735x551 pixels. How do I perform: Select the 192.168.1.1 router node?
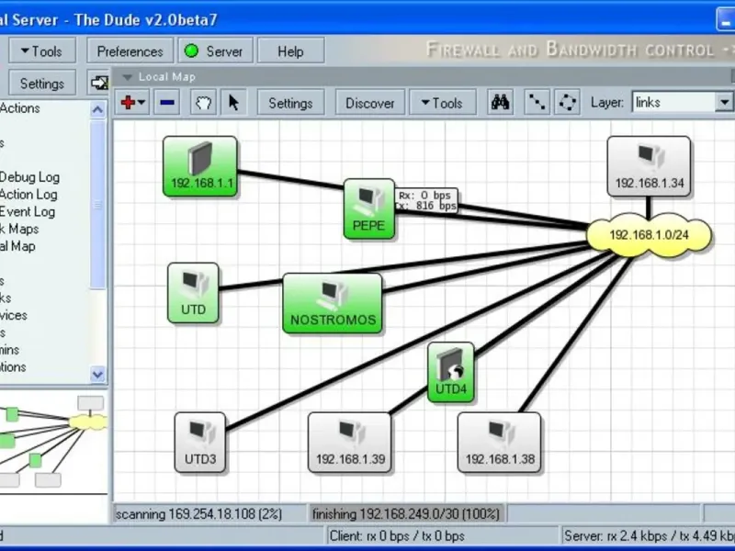coord(200,167)
